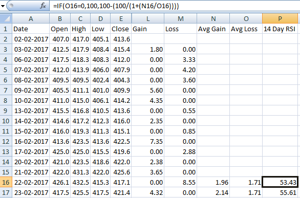Click the Gain value 7.35 cell
The width and height of the screenshot is (300, 198).
148,141
